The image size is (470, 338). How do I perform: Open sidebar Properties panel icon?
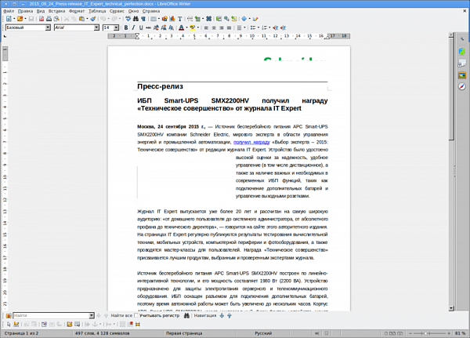click(462, 51)
